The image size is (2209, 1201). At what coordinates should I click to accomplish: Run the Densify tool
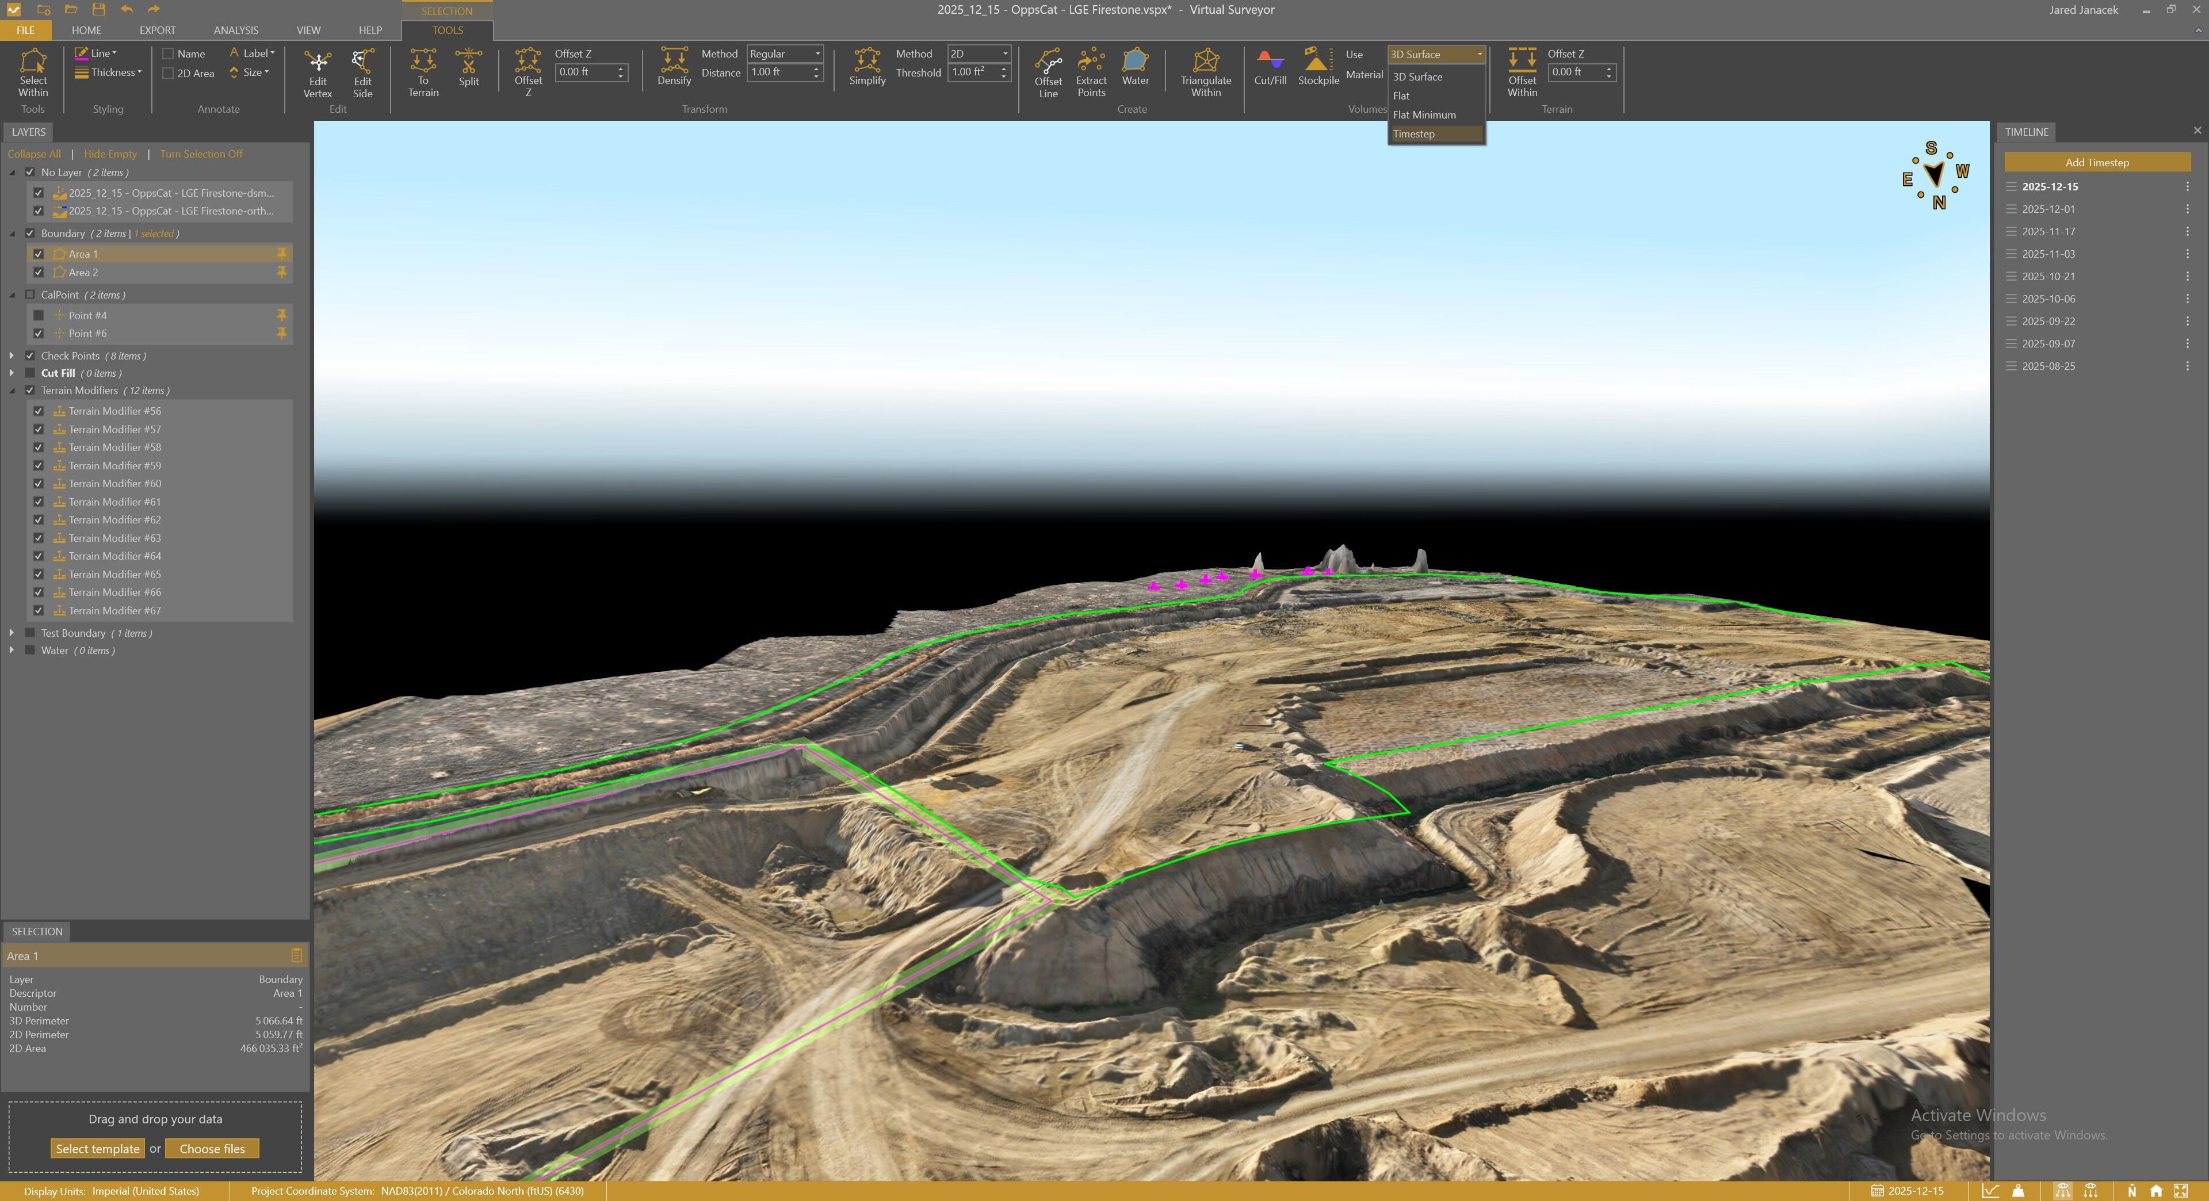coord(674,67)
